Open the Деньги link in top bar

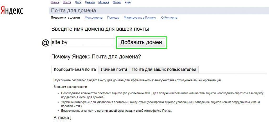[90, 2]
